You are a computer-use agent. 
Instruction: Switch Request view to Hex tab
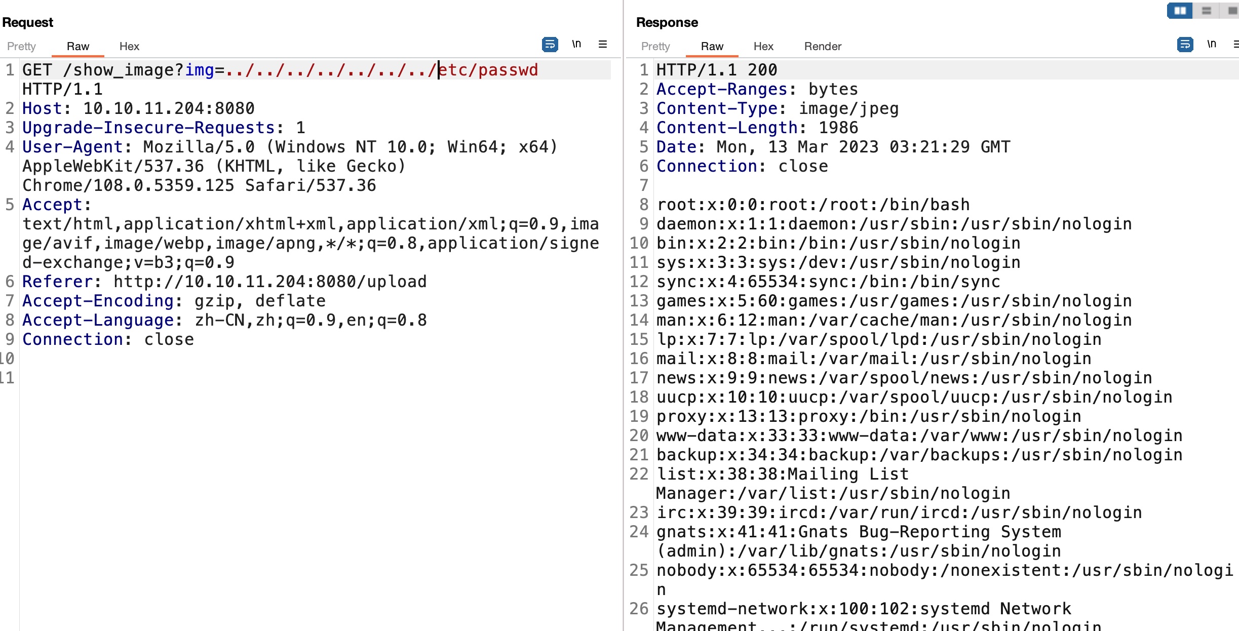click(x=129, y=46)
